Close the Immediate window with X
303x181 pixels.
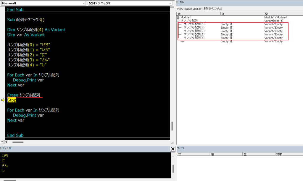173,149
